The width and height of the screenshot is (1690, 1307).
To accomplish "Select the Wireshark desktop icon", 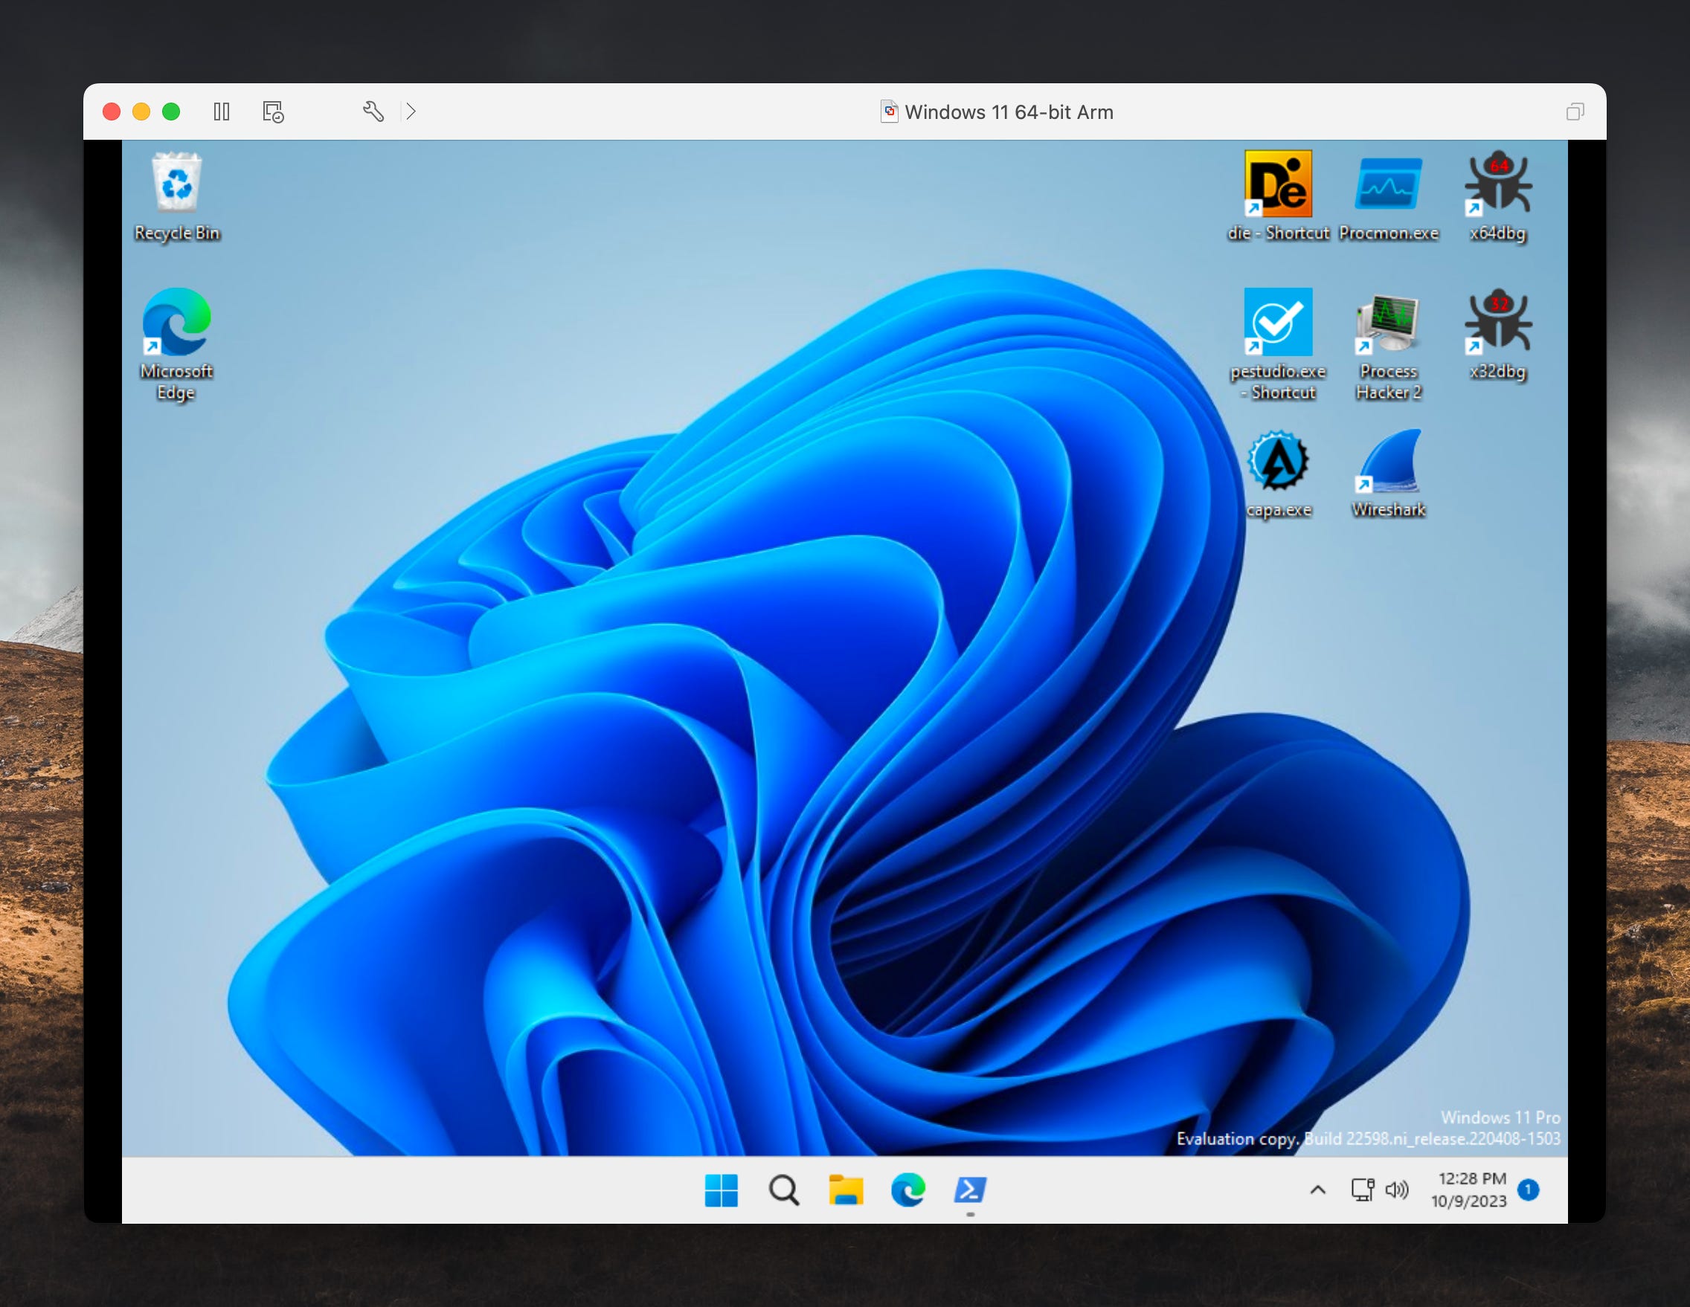I will [1387, 462].
